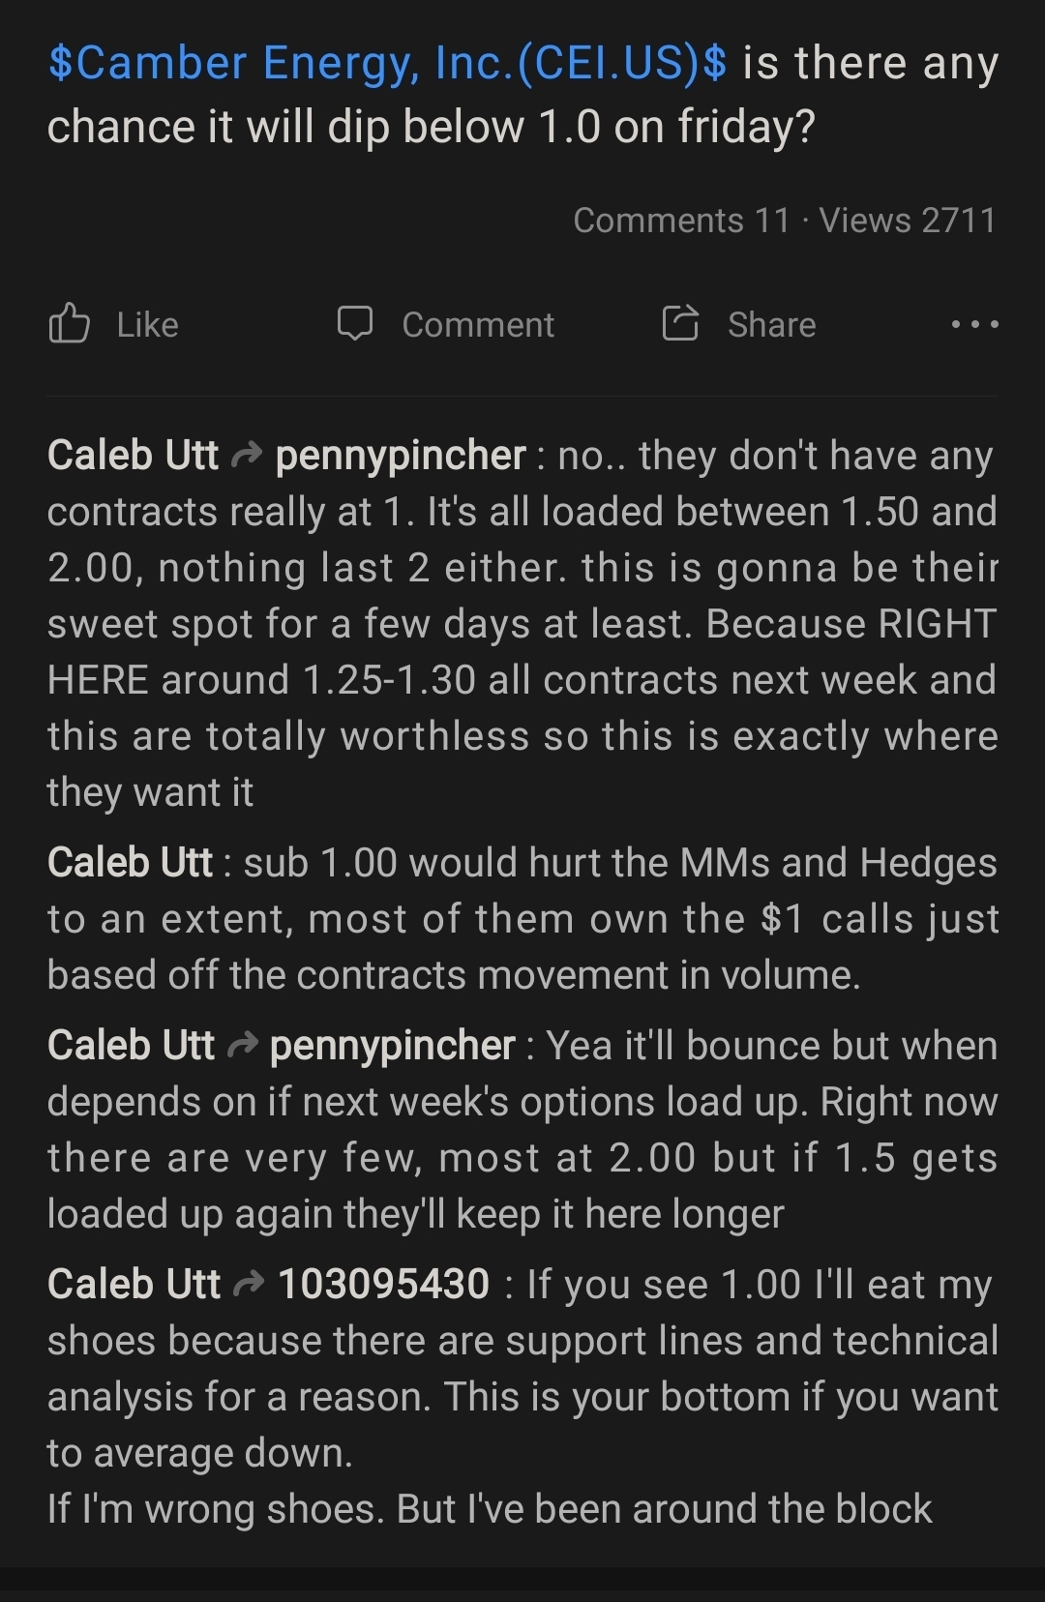Viewport: 1045px width, 1602px height.
Task: Open Caleb Utt profile from first comment
Action: coord(134,455)
